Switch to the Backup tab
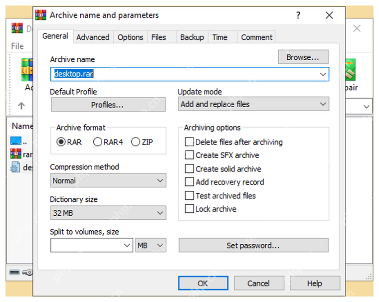379x302 pixels. point(192,37)
